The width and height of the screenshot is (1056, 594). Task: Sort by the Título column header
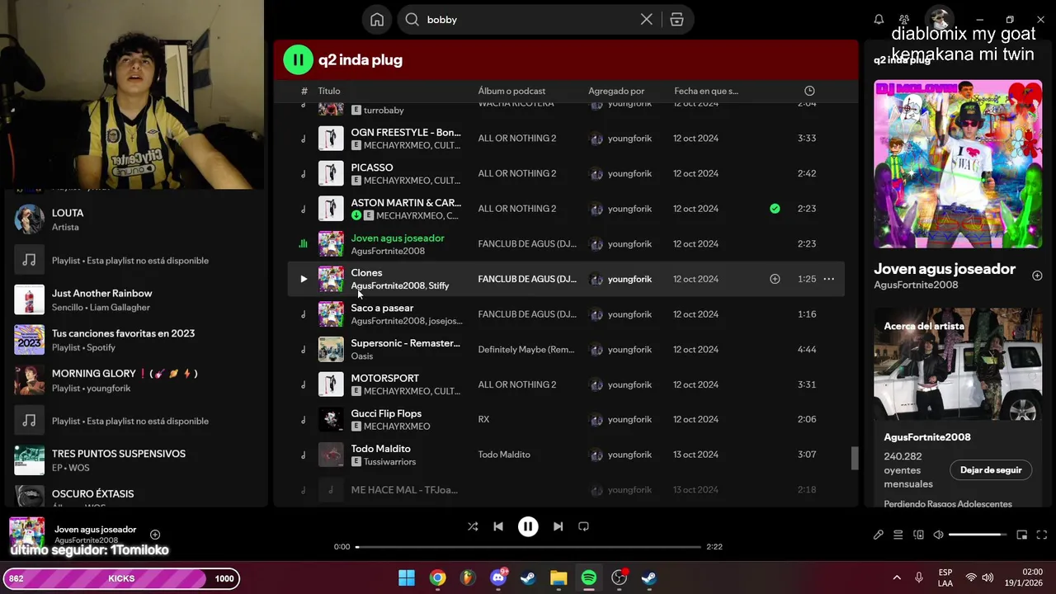329,91
